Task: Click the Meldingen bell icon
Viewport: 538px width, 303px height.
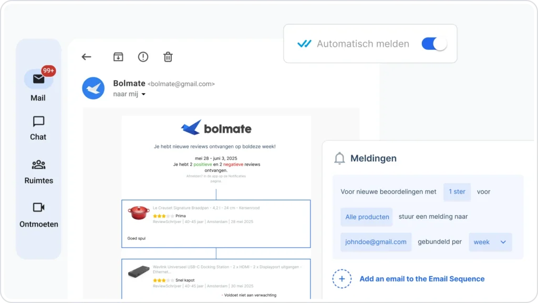Action: (x=340, y=158)
